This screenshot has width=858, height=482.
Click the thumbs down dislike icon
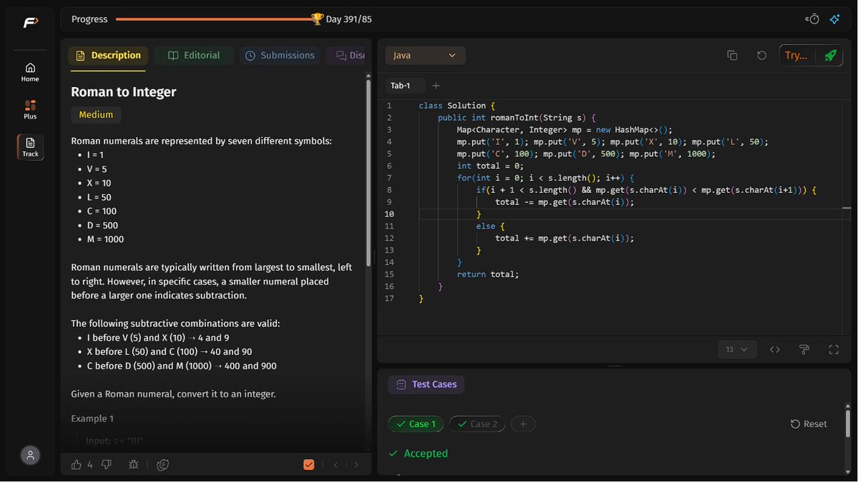coord(107,464)
